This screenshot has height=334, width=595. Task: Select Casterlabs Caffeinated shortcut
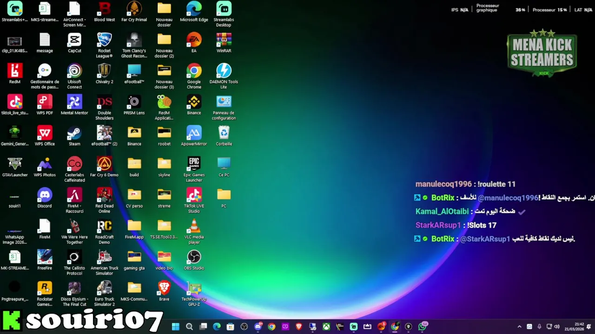74,169
